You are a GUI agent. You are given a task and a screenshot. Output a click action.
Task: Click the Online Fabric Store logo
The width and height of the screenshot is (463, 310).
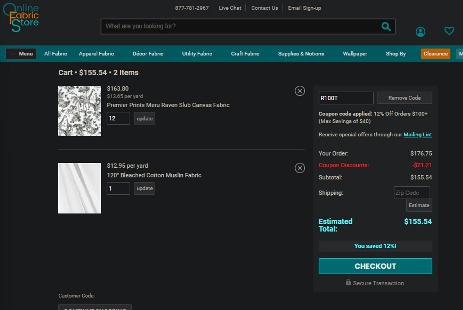coord(21,17)
